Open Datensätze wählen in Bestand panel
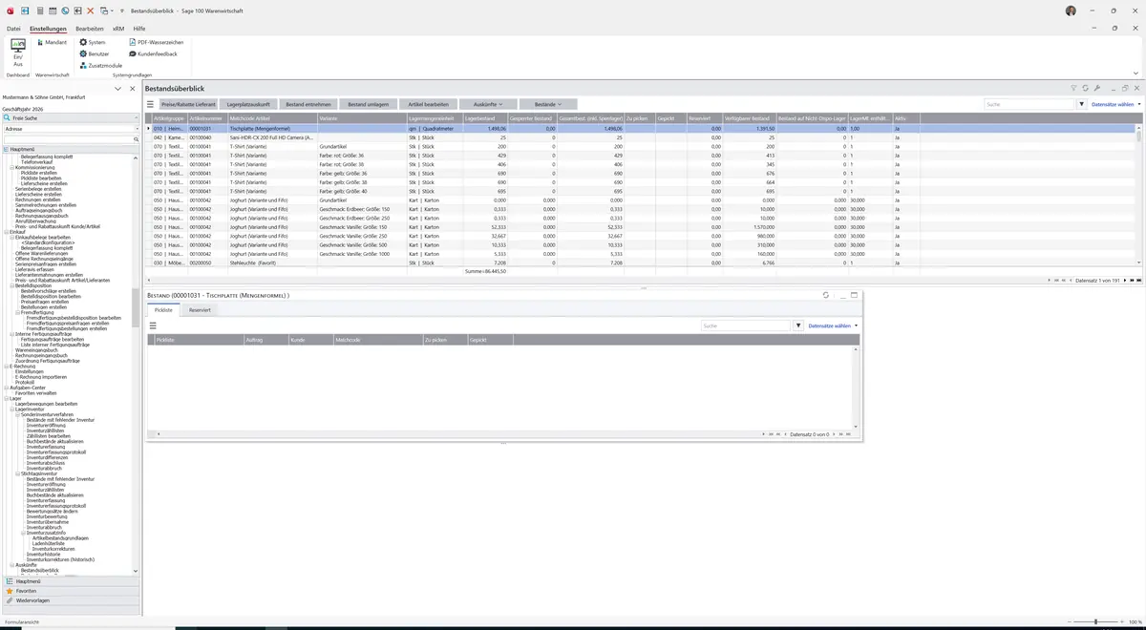The height and width of the screenshot is (630, 1146). pyautogui.click(x=833, y=325)
